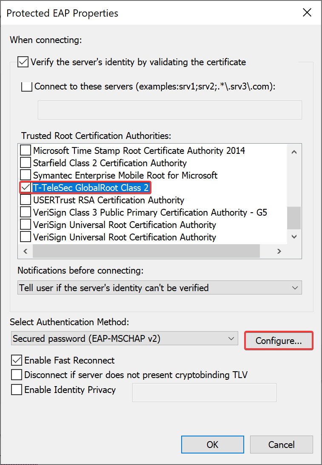Viewport: 322px width, 465px height.
Task: Check Symantec Enterprise Mobile Root for Microsoft
Action: (x=26, y=176)
